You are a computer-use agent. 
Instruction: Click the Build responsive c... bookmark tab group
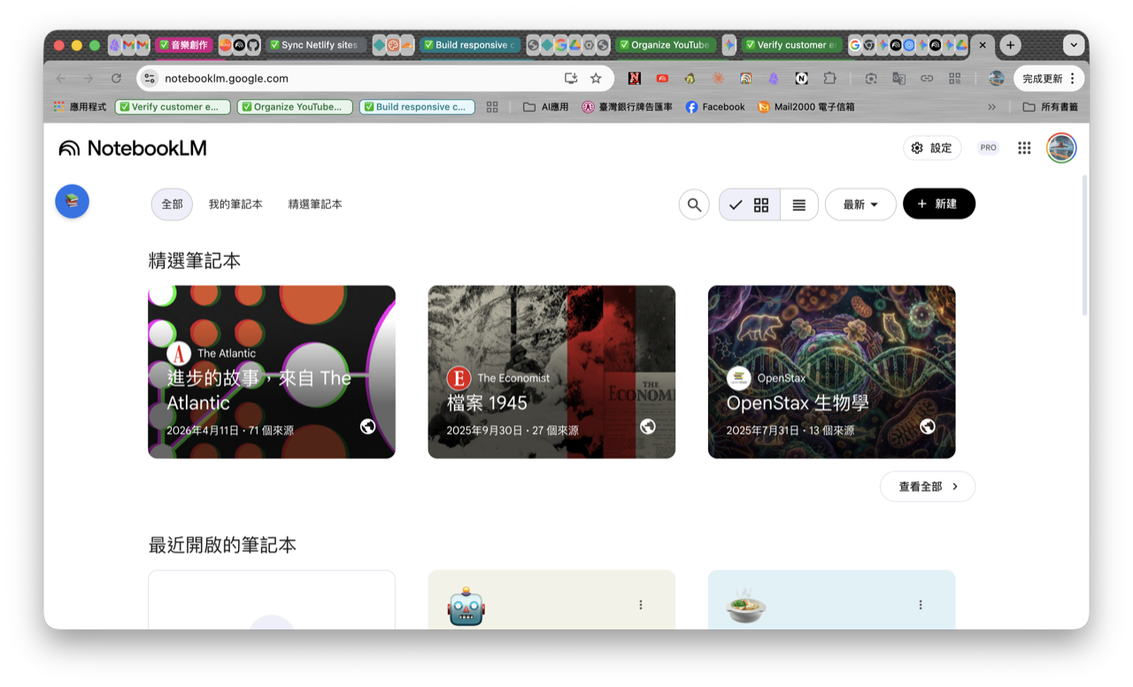pyautogui.click(x=417, y=107)
